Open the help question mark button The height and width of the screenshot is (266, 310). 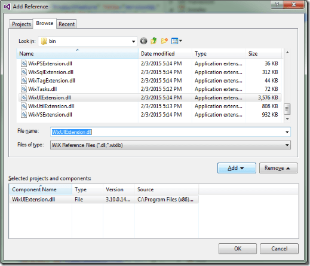point(277,4)
